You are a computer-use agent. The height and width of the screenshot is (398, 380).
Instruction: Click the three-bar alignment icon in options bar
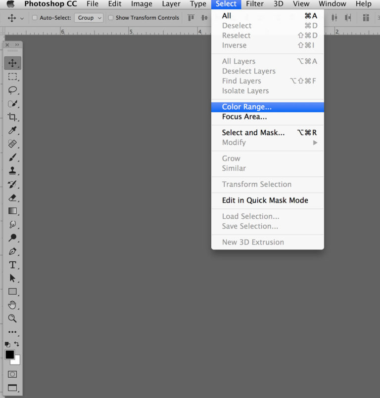(x=366, y=18)
